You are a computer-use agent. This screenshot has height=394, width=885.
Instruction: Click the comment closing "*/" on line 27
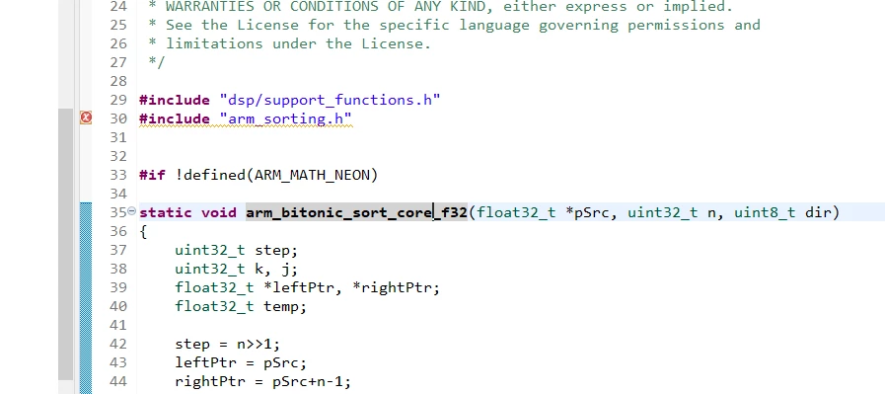[156, 62]
